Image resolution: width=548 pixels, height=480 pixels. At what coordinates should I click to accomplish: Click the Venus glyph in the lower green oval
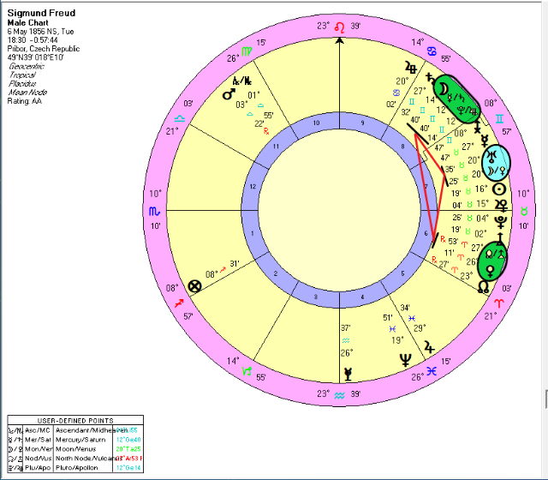491,271
